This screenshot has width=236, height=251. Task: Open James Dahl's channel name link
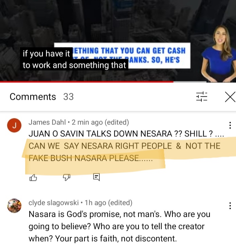(x=47, y=122)
